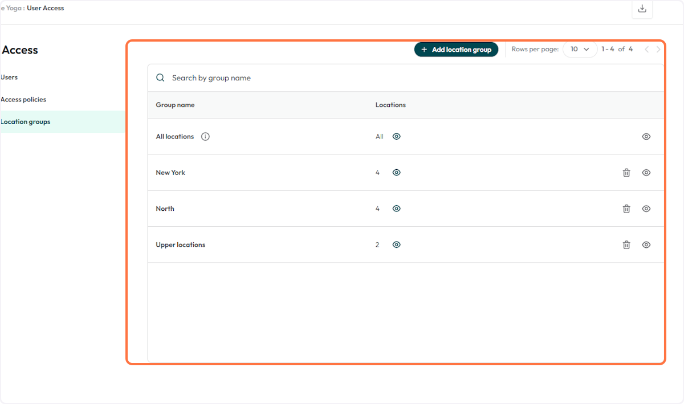The image size is (684, 404).
Task: Delete the New York location group
Action: [x=626, y=172]
